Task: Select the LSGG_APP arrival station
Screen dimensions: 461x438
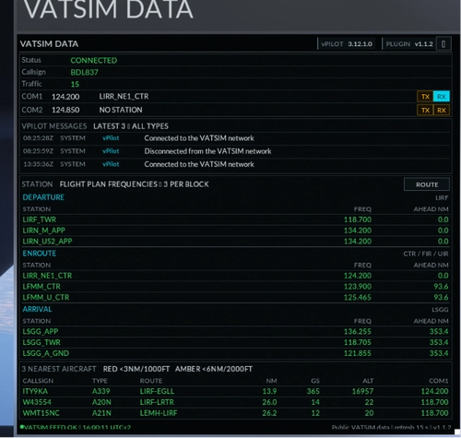Action: 235,331
